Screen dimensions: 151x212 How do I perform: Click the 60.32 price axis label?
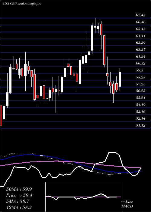click(141, 63)
